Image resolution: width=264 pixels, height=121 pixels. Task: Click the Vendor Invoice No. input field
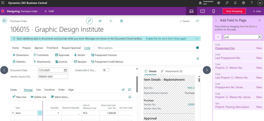click(53, 77)
